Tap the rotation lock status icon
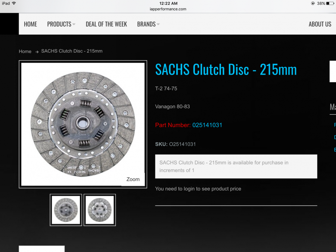The height and width of the screenshot is (252, 336). (x=313, y=3)
